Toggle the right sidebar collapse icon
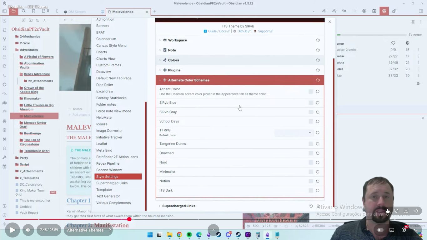 (x=421, y=11)
